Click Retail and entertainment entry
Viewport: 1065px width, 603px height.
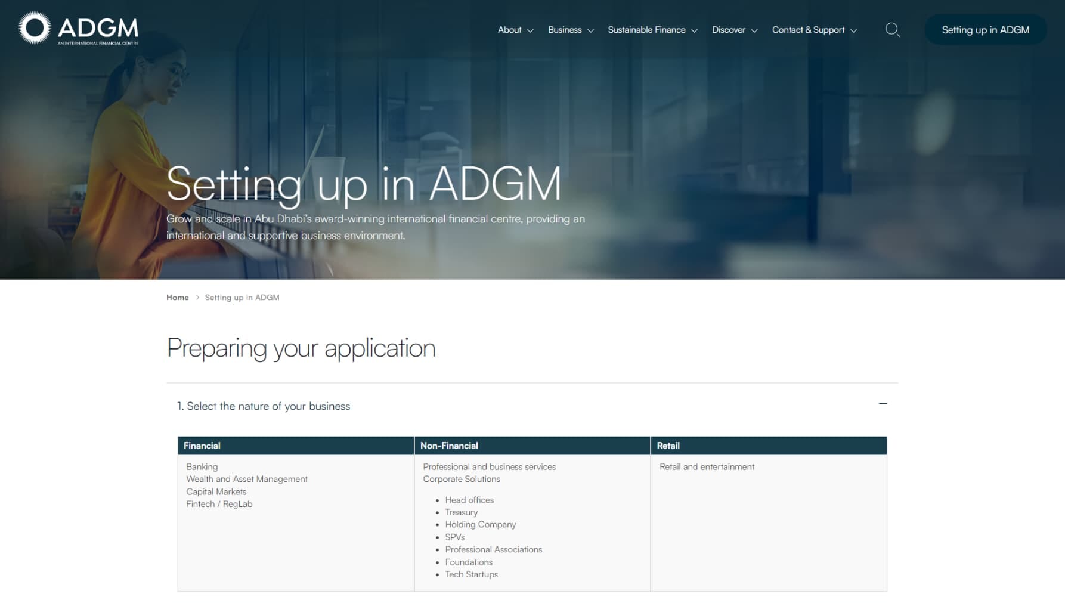coord(707,467)
